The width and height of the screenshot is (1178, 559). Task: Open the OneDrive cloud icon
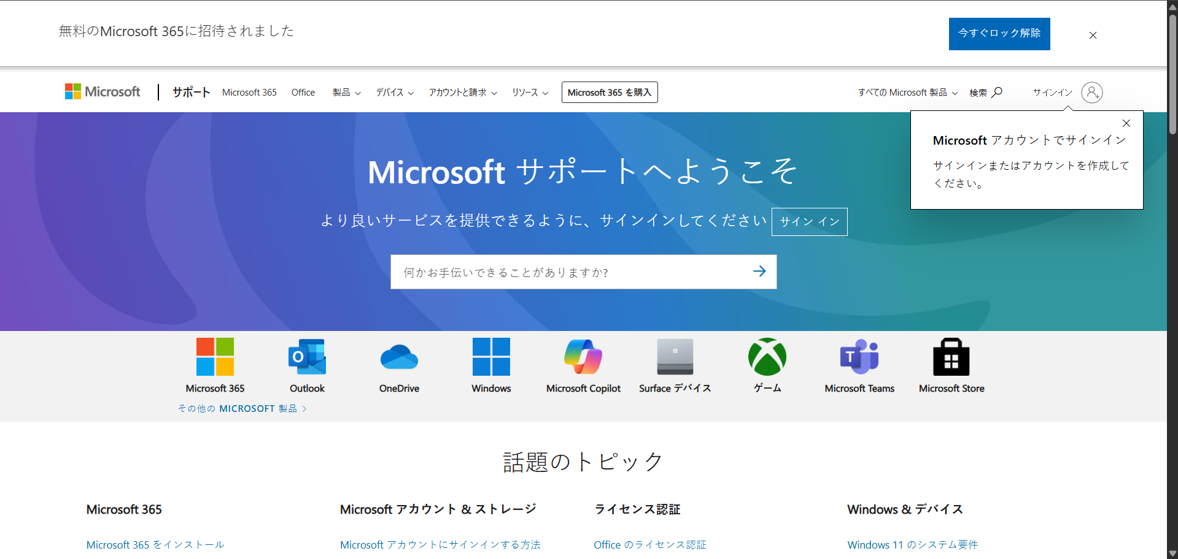pos(399,357)
